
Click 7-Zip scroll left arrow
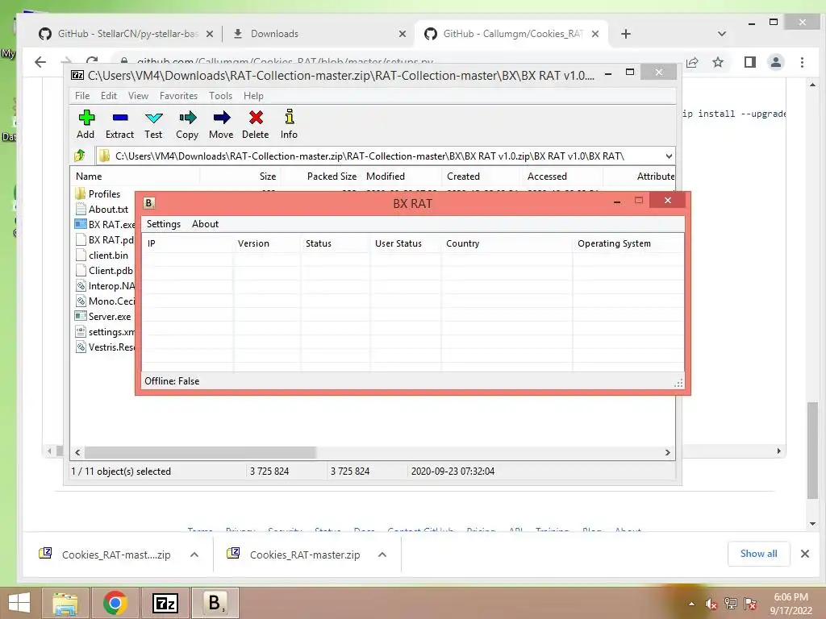coord(78,452)
